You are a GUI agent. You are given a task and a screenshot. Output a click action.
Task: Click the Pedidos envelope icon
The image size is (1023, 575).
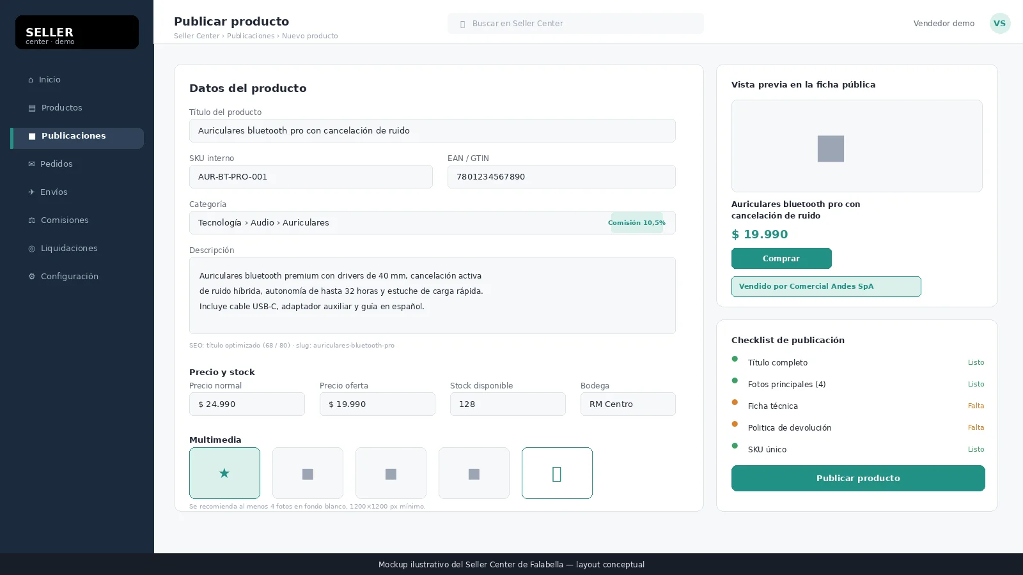pos(31,164)
